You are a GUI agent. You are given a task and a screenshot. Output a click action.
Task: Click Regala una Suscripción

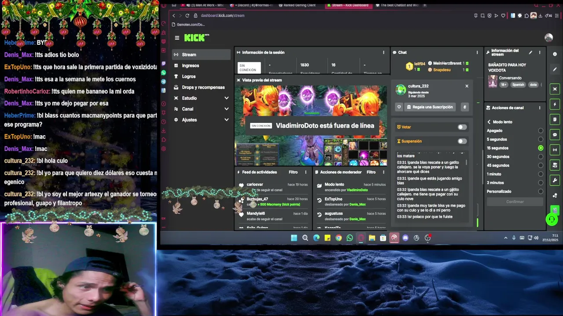[x=430, y=107]
